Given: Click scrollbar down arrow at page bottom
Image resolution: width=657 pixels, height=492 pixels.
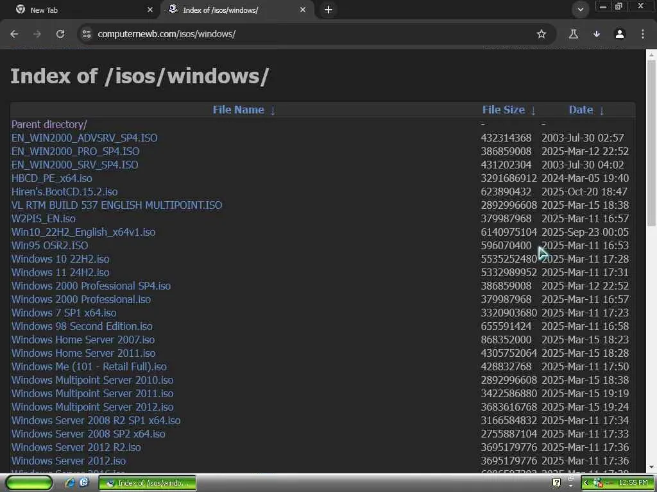Looking at the screenshot, I should tap(651, 467).
